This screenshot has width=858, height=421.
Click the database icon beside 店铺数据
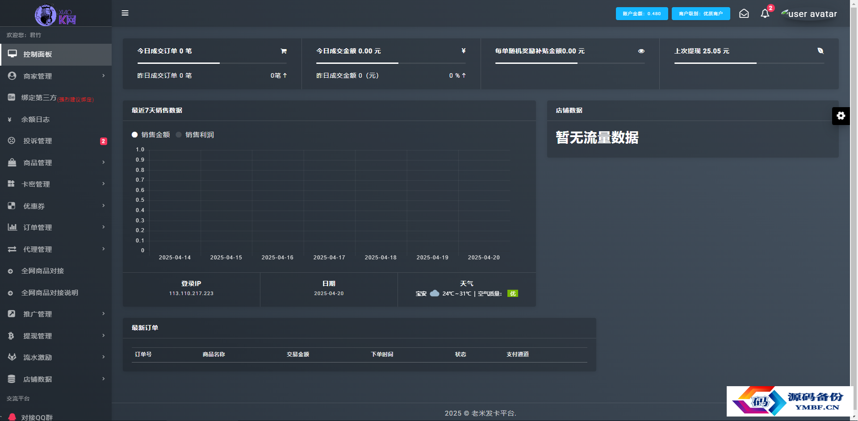pyautogui.click(x=12, y=379)
